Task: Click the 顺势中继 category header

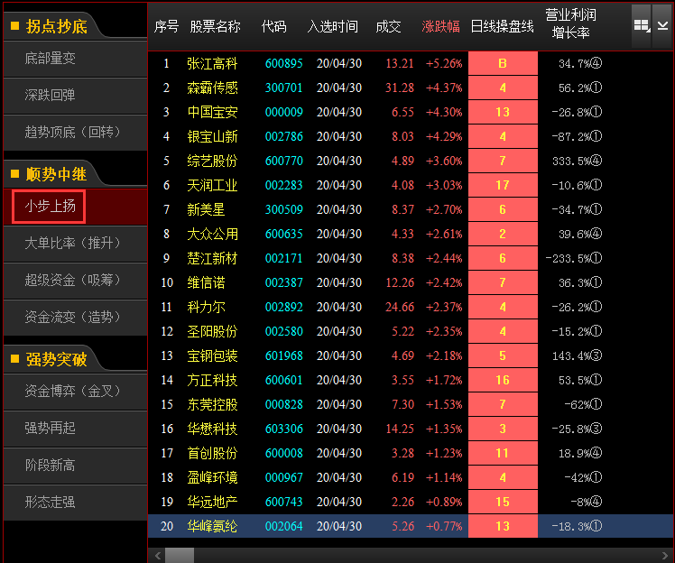Action: [56, 174]
